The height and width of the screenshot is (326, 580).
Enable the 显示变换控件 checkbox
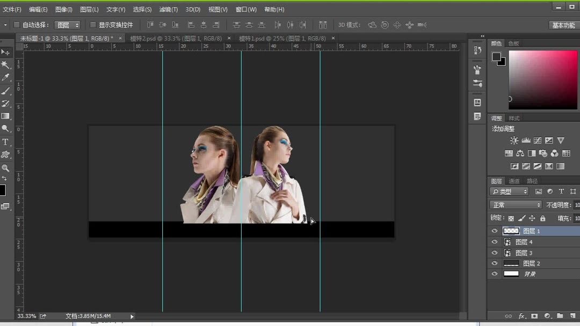93,25
